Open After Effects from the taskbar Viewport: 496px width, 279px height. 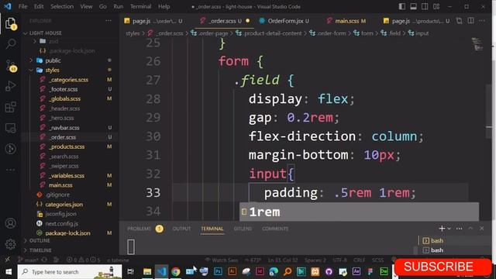(x=356, y=271)
